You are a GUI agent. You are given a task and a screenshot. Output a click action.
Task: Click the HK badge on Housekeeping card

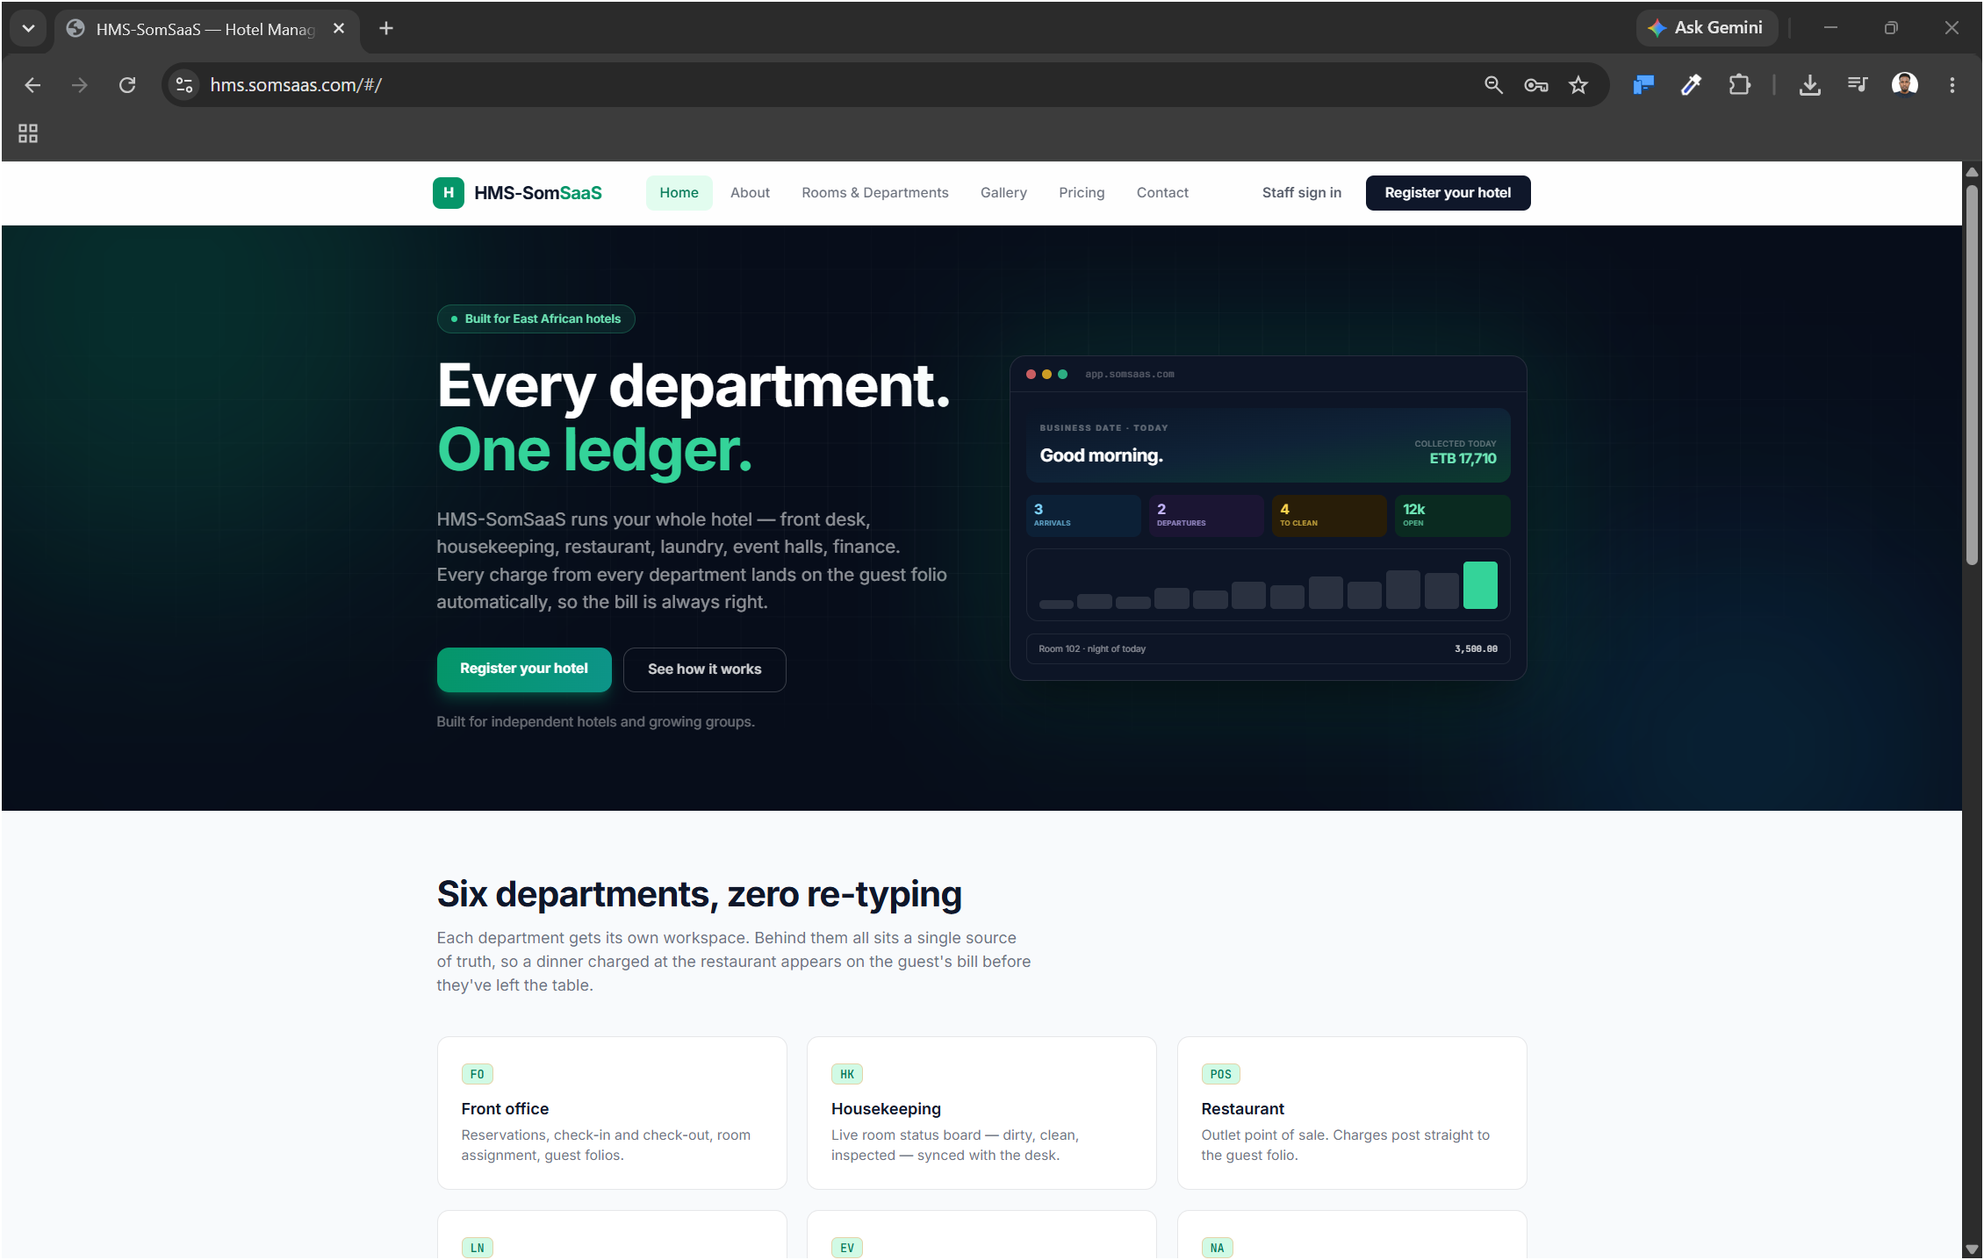pos(847,1074)
